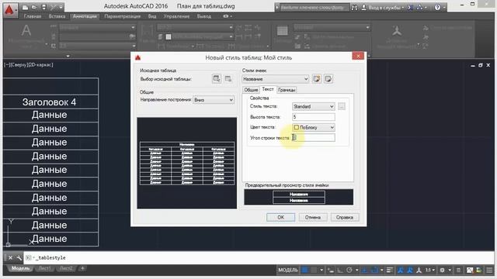
Task: Expand the quick access toolbar dropdown arrow
Action: (x=61, y=7)
